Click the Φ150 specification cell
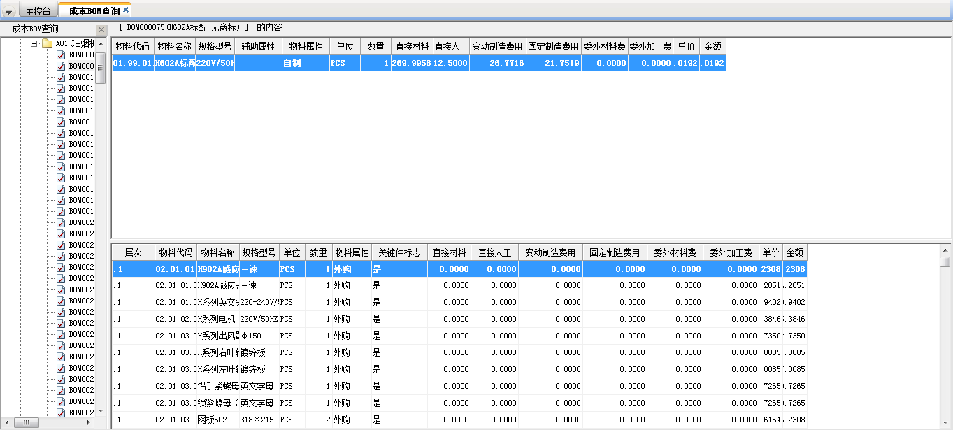Image resolution: width=953 pixels, height=430 pixels. (259, 336)
